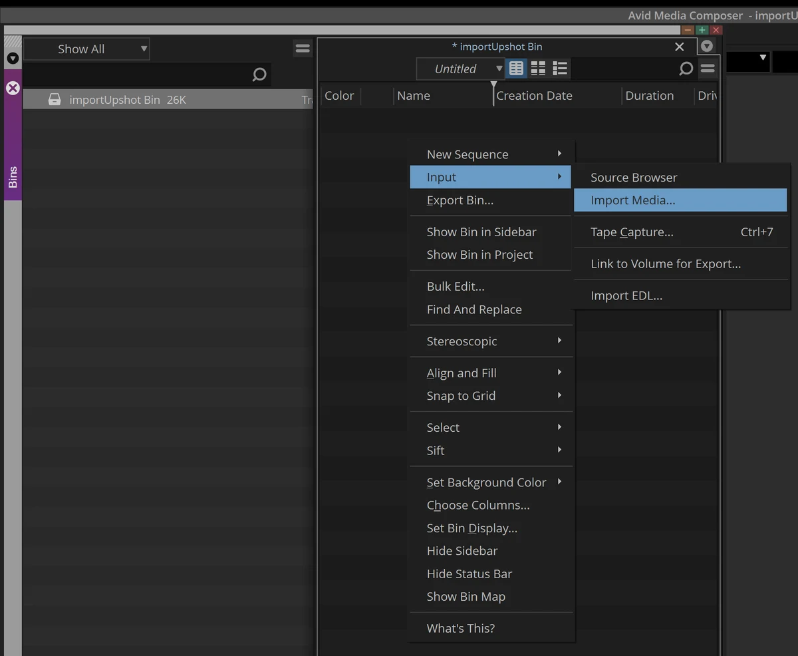Open Choose Columns... dialog
This screenshot has width=798, height=656.
tap(491, 505)
